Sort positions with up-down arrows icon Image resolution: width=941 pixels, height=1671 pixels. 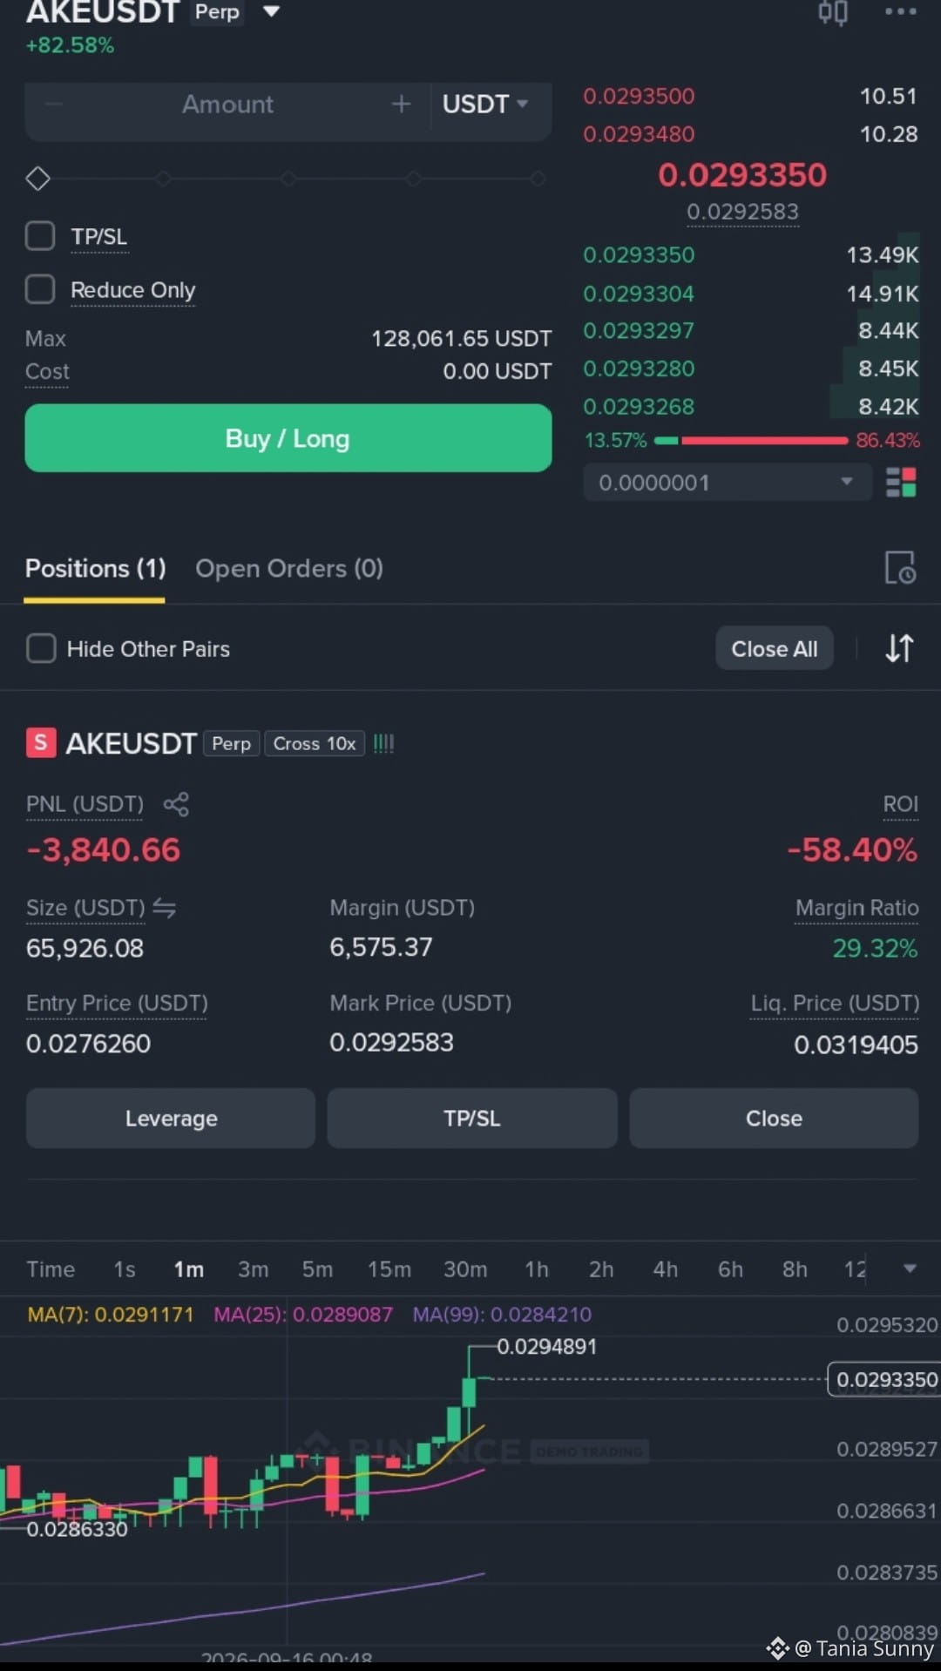pyautogui.click(x=899, y=648)
